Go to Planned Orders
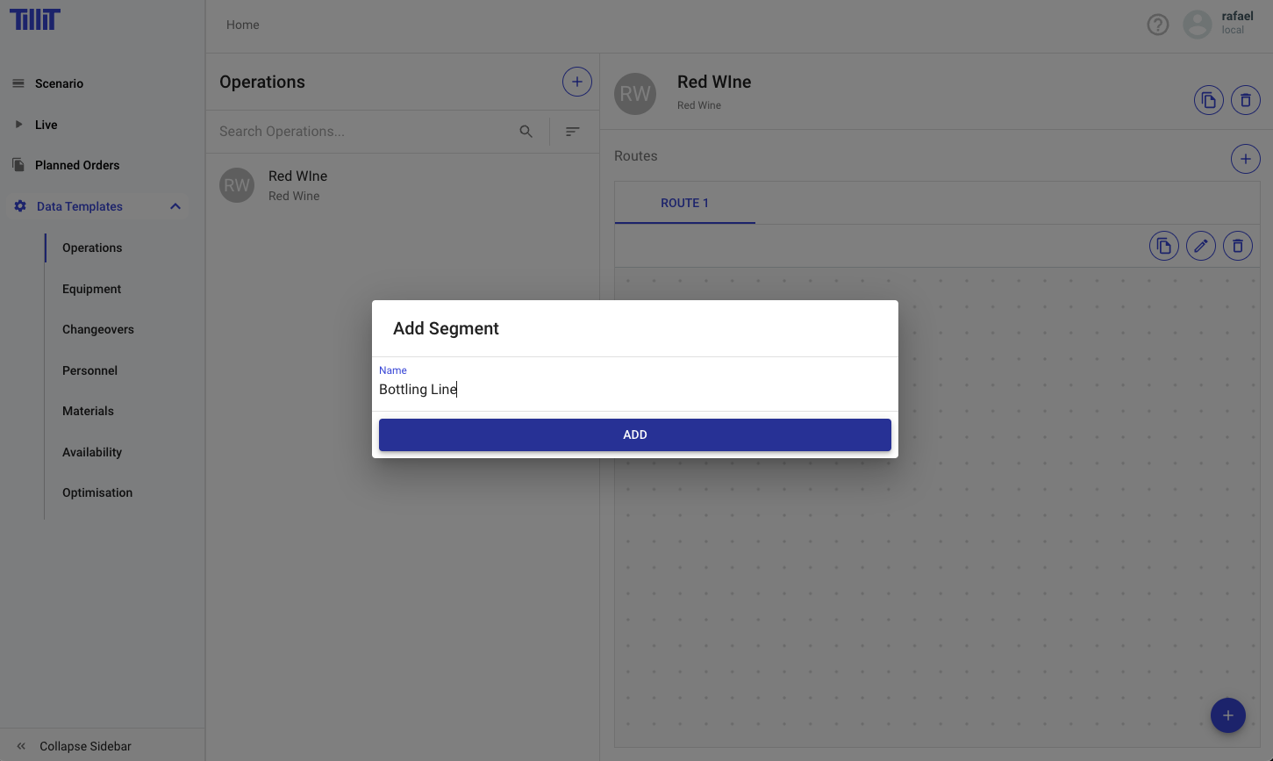This screenshot has height=761, width=1273. pos(77,165)
